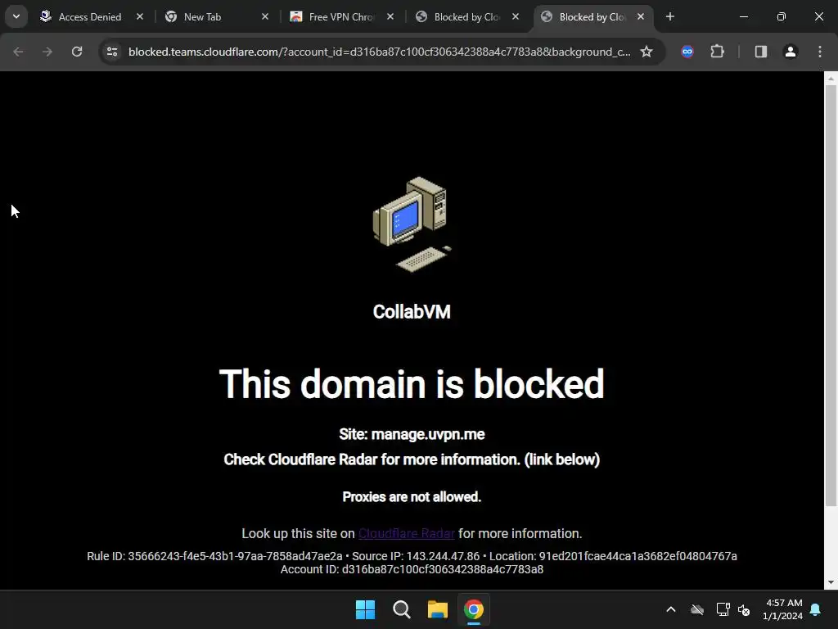Screen dimensions: 838x629
Task: Open a new tab with the plus button
Action: pos(669,16)
